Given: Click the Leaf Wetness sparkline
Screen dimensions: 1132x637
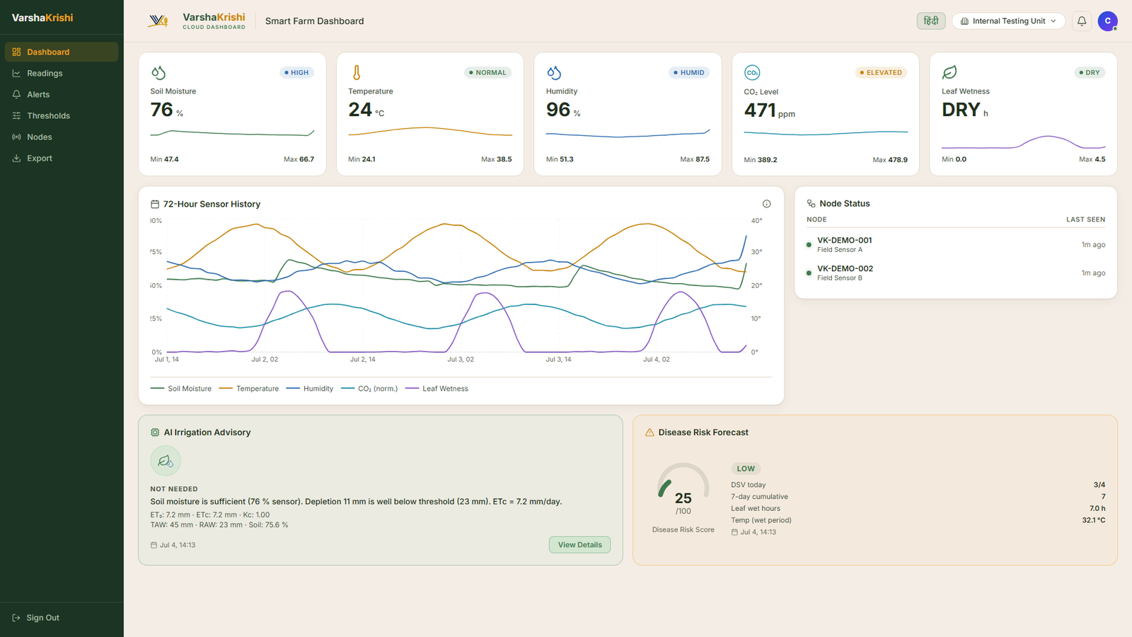Looking at the screenshot, I should point(1023,142).
